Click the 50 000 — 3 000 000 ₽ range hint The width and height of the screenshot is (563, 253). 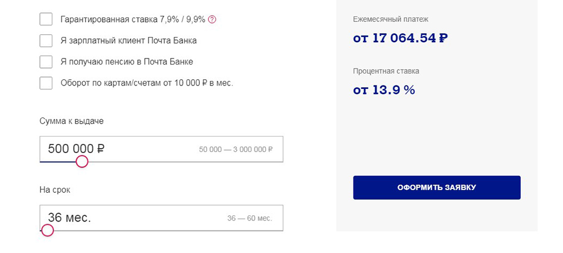click(236, 149)
